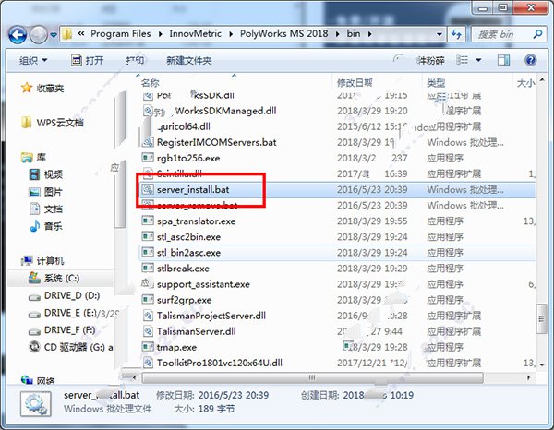Open WPS云文档 in the sidebar

53,123
